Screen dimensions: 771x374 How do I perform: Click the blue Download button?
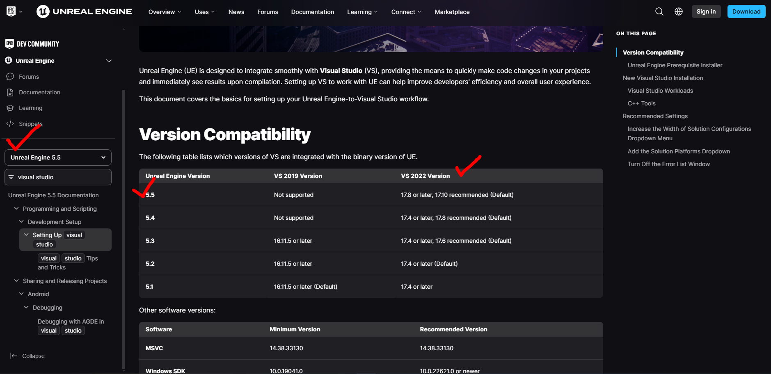[746, 11]
